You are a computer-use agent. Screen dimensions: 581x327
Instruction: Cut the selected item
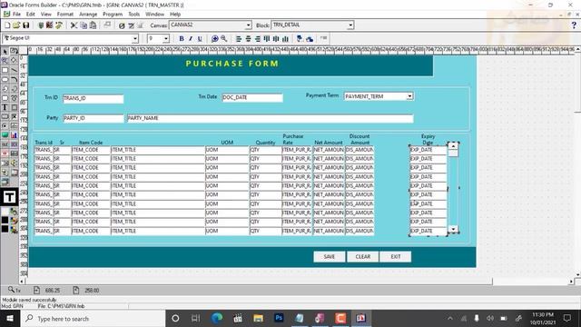pos(74,25)
